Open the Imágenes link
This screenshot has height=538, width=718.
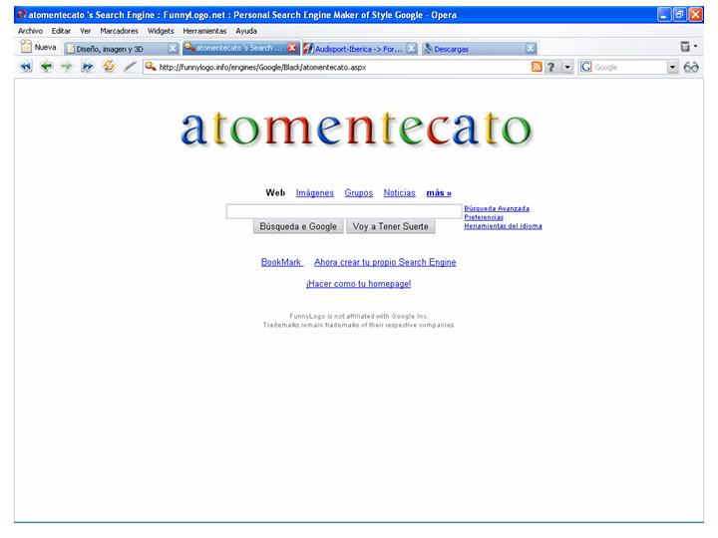[x=315, y=192]
